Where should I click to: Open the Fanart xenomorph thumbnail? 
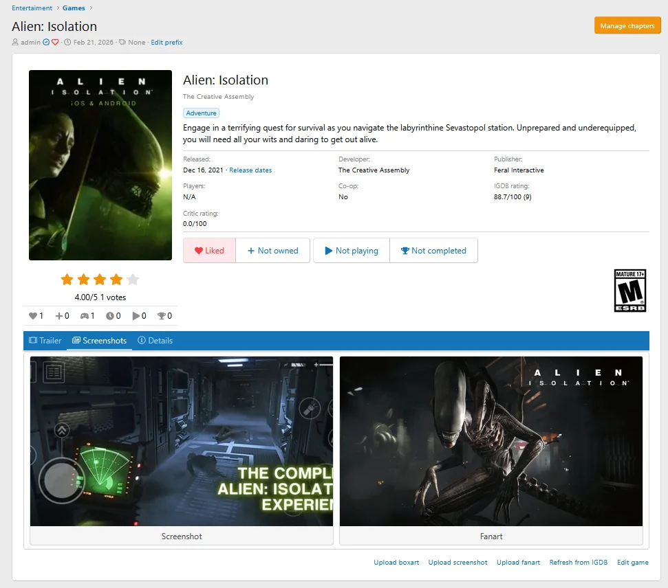[x=491, y=441]
